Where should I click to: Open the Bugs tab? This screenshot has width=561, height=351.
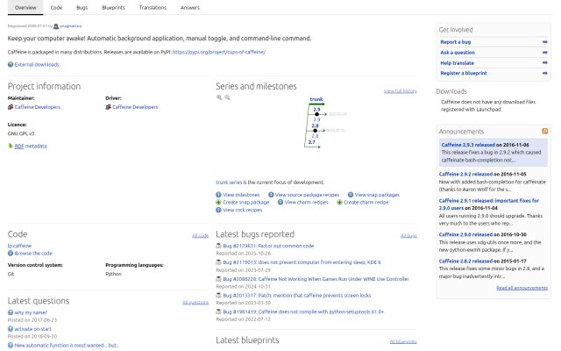[x=82, y=8]
